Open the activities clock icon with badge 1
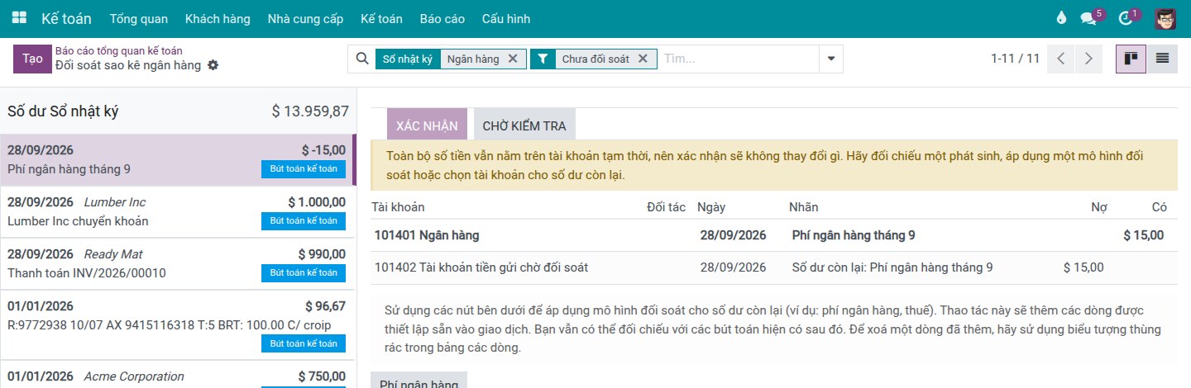 [x=1126, y=18]
